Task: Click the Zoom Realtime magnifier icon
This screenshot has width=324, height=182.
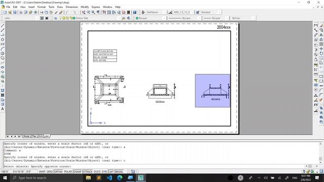Action: pyautogui.click(x=89, y=12)
